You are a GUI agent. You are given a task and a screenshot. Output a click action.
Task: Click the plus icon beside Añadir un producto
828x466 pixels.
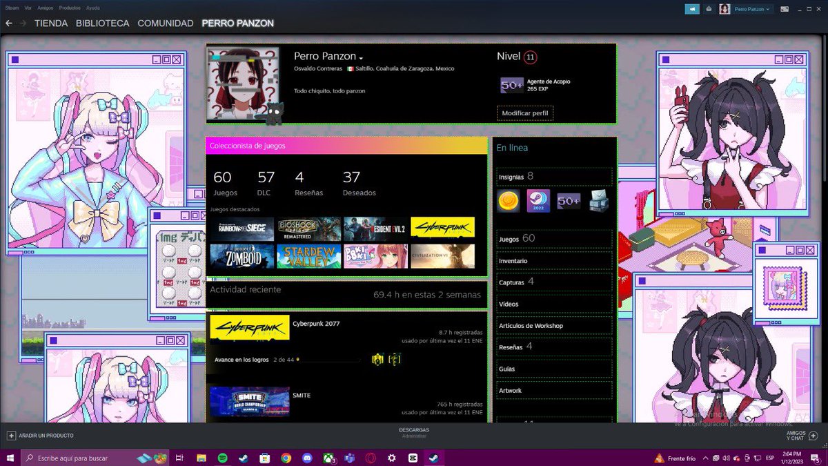point(11,436)
